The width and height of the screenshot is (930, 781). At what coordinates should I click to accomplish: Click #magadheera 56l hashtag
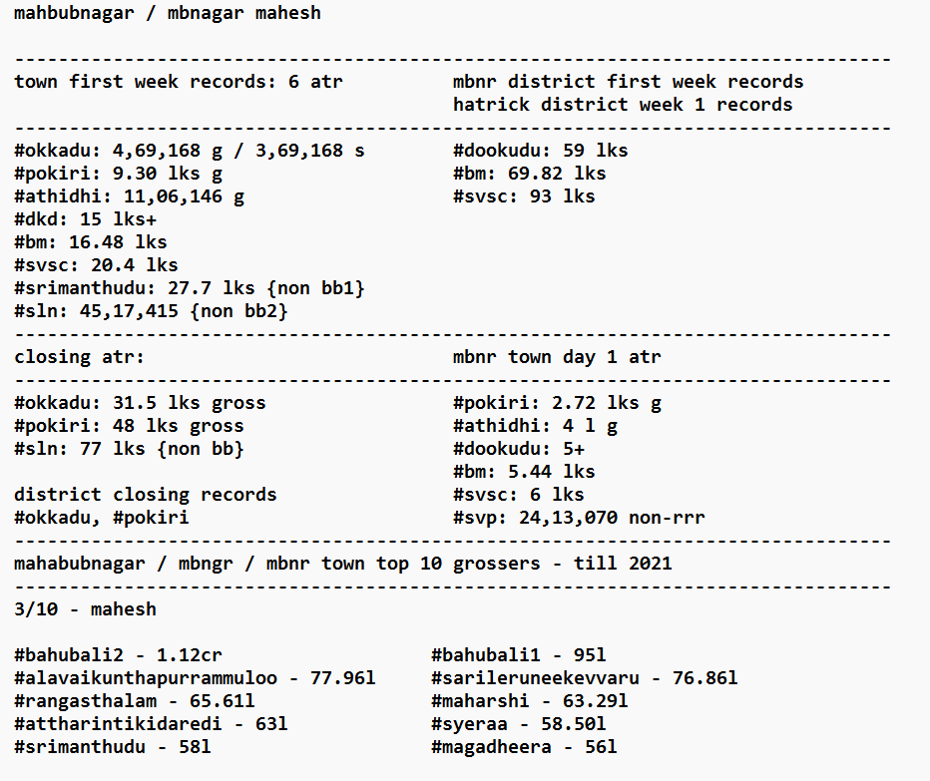pos(491,747)
